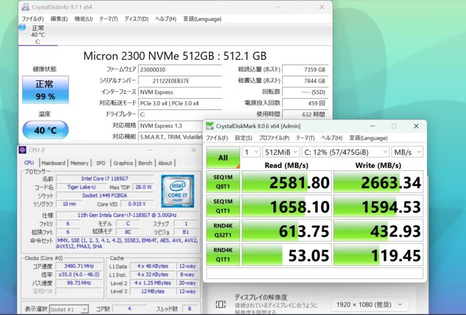Screen dimensions: 466x315
Task: Open テーマ(T) menu in CrystalDiskInfo
Action: click(x=109, y=19)
